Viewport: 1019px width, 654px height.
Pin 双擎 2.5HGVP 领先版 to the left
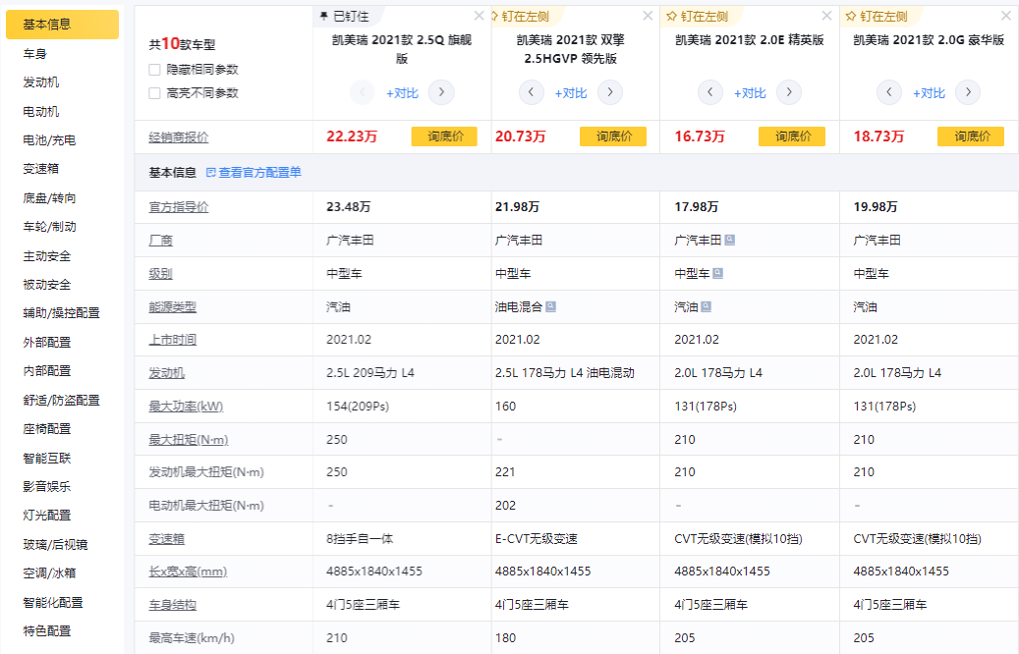[520, 17]
